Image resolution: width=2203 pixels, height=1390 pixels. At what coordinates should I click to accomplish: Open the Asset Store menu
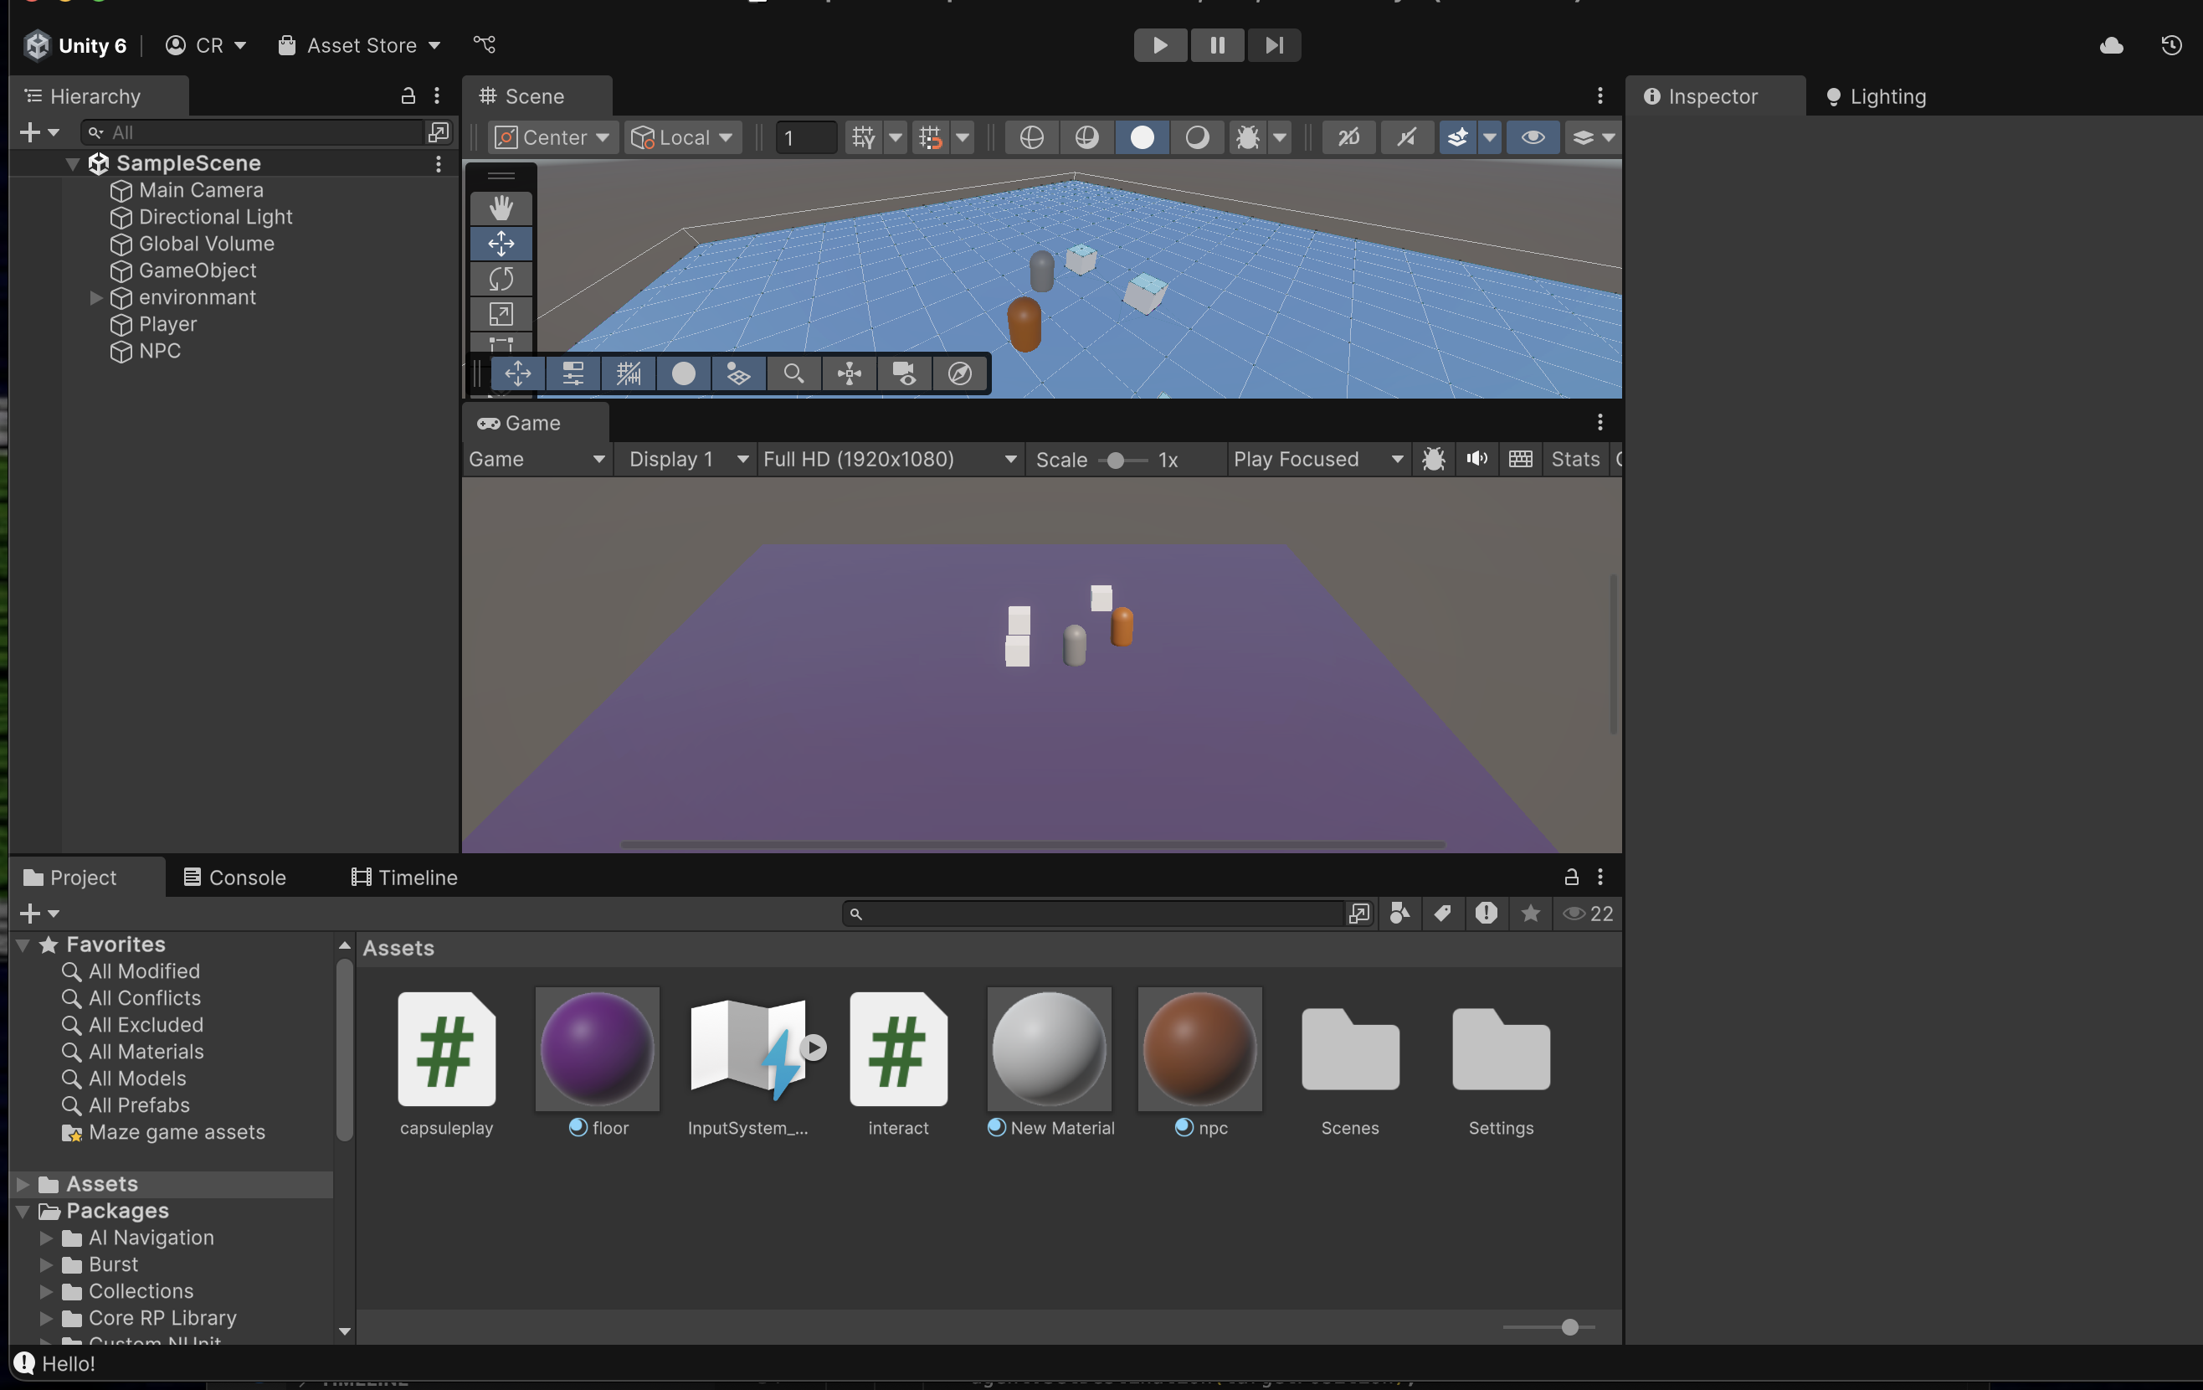tap(360, 45)
